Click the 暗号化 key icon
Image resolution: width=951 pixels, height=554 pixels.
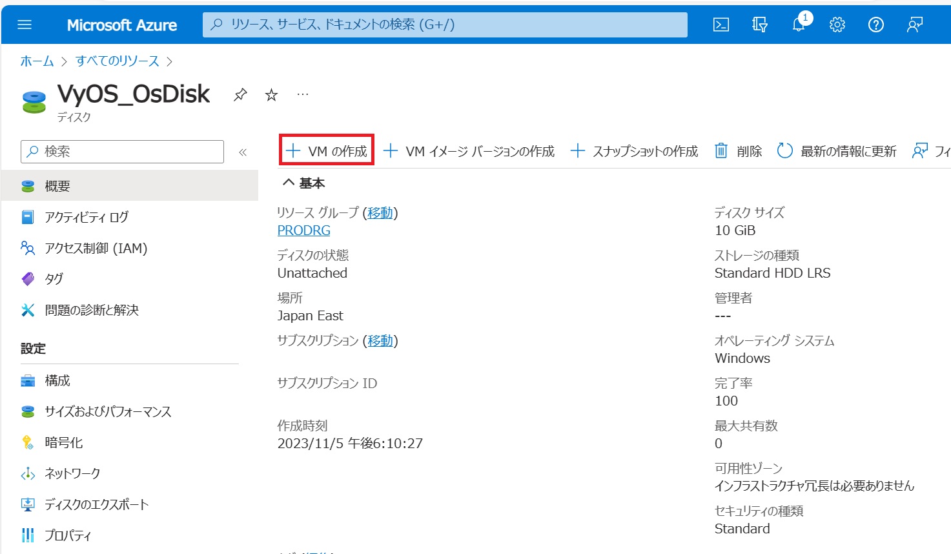click(28, 442)
